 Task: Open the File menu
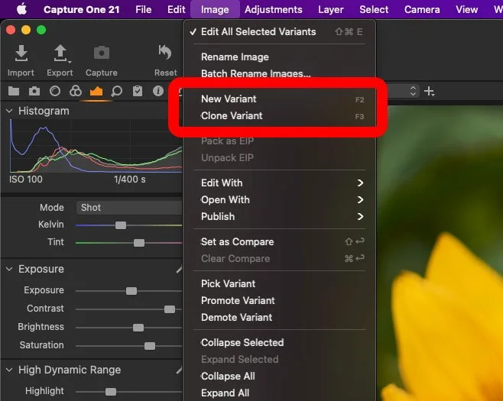143,10
